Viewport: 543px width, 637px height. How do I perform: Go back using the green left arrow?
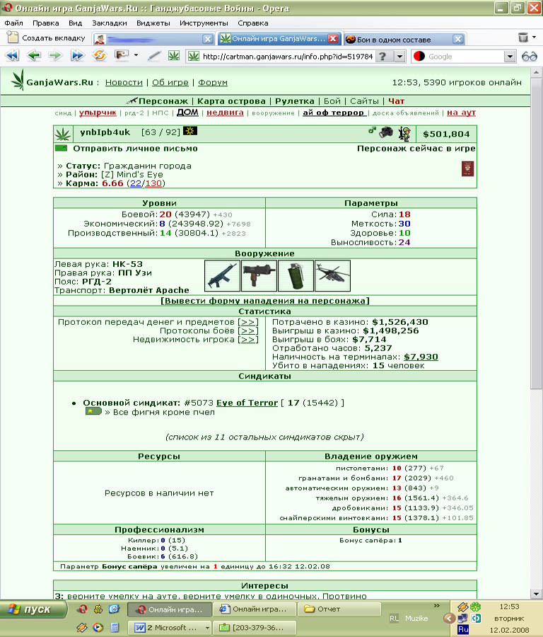click(34, 55)
